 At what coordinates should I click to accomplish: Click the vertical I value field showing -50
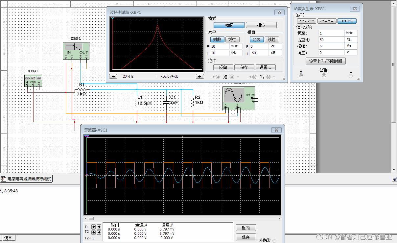coord(259,53)
